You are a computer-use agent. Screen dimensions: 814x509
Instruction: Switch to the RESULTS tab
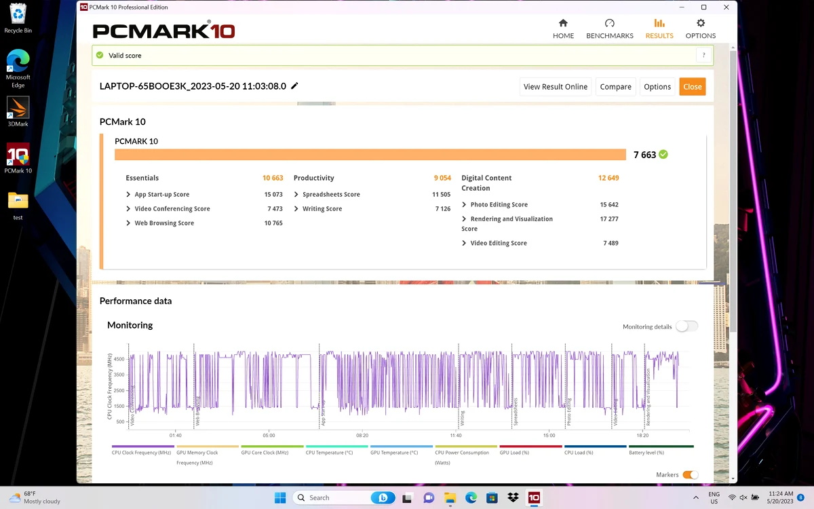tap(659, 29)
